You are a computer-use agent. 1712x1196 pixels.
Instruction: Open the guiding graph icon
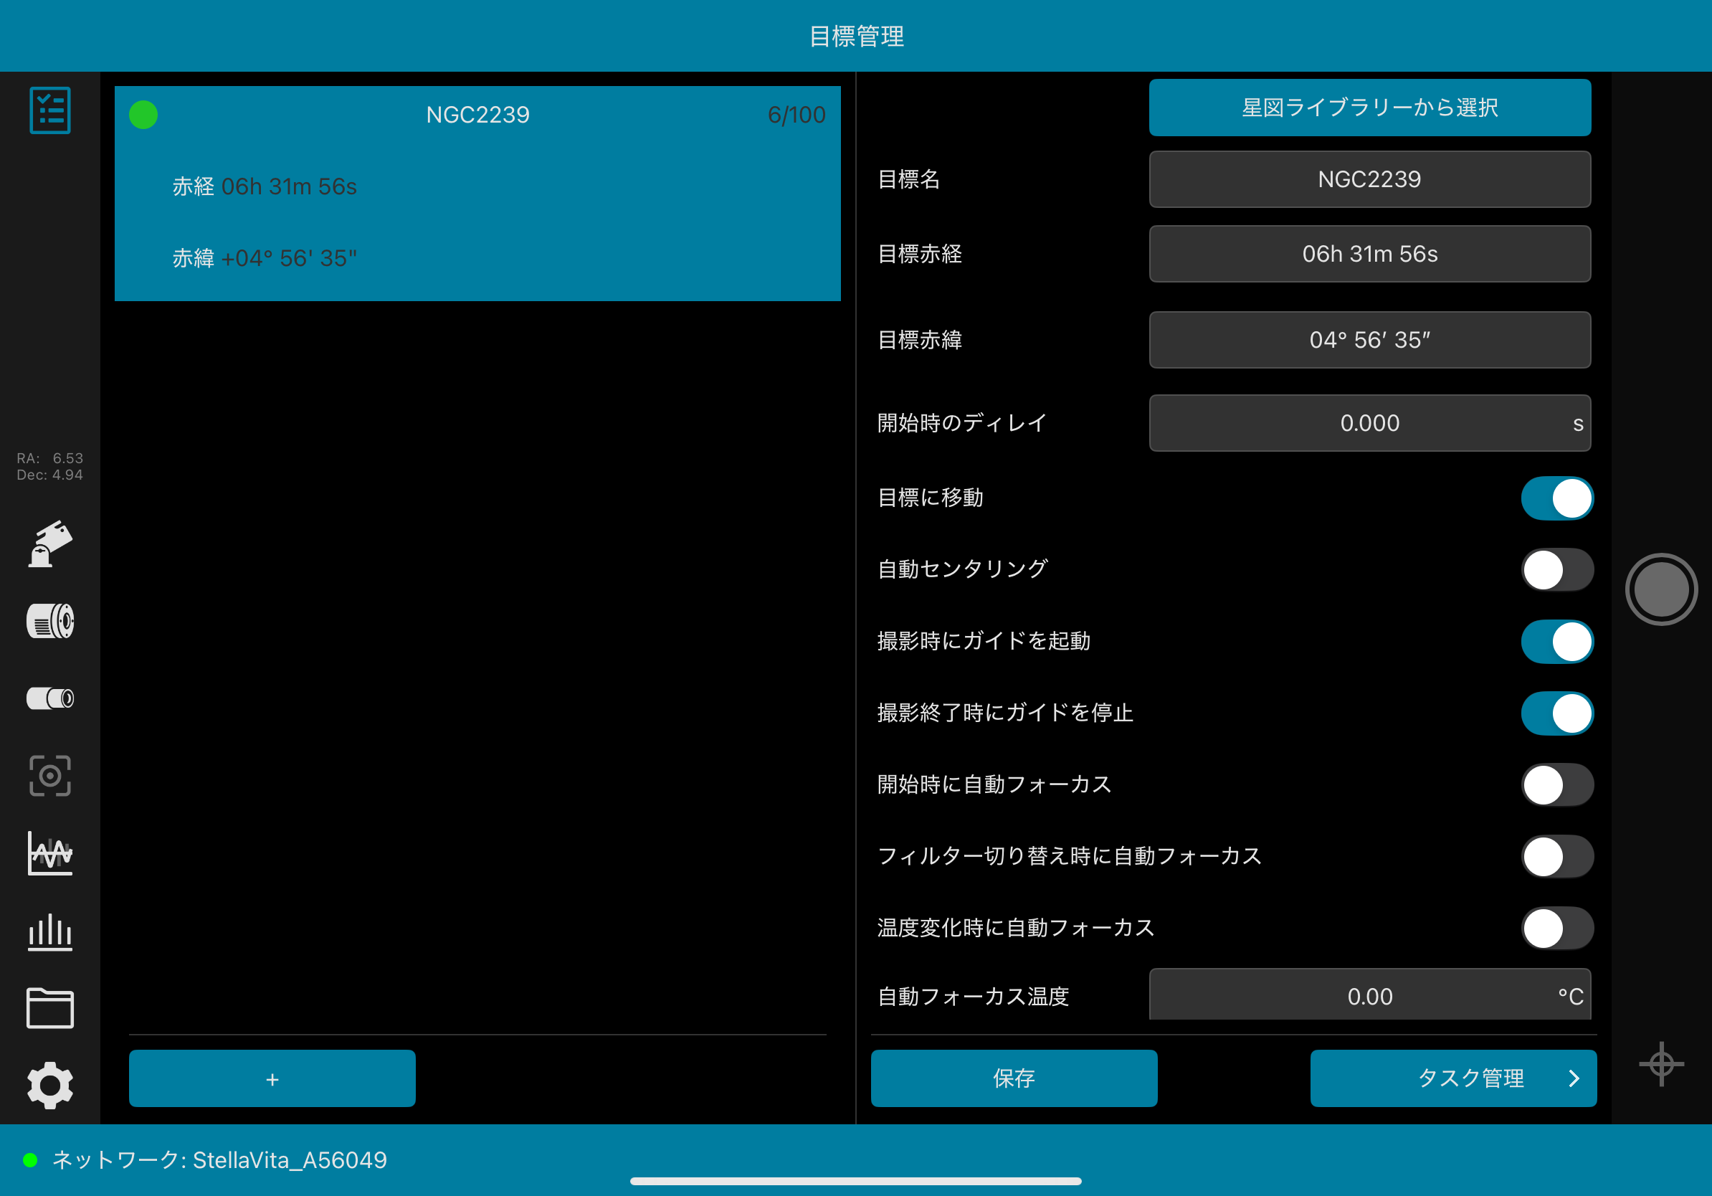pos(50,853)
